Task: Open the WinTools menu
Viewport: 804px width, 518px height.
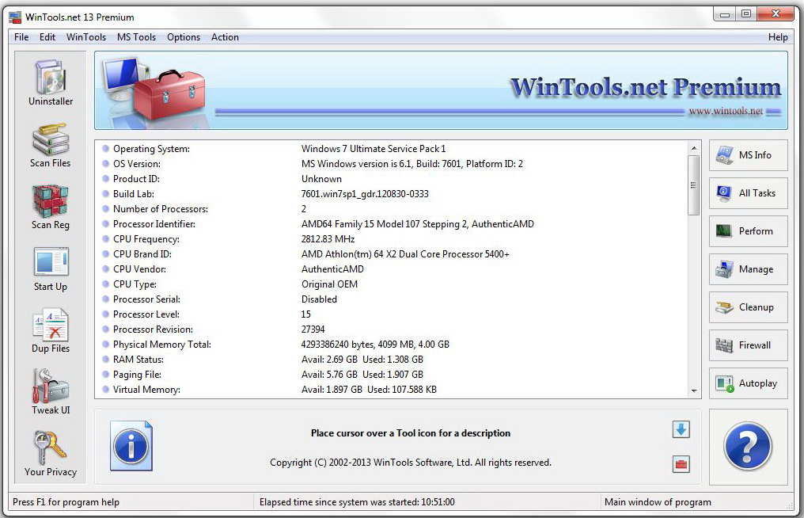Action: pos(86,37)
